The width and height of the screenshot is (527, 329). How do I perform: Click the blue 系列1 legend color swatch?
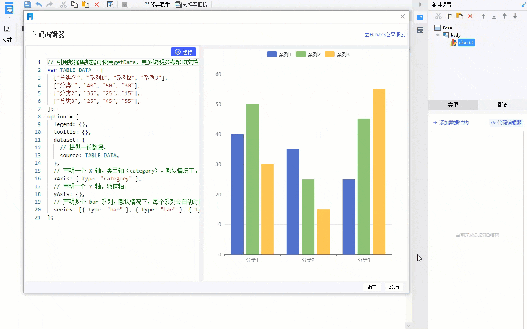click(272, 55)
